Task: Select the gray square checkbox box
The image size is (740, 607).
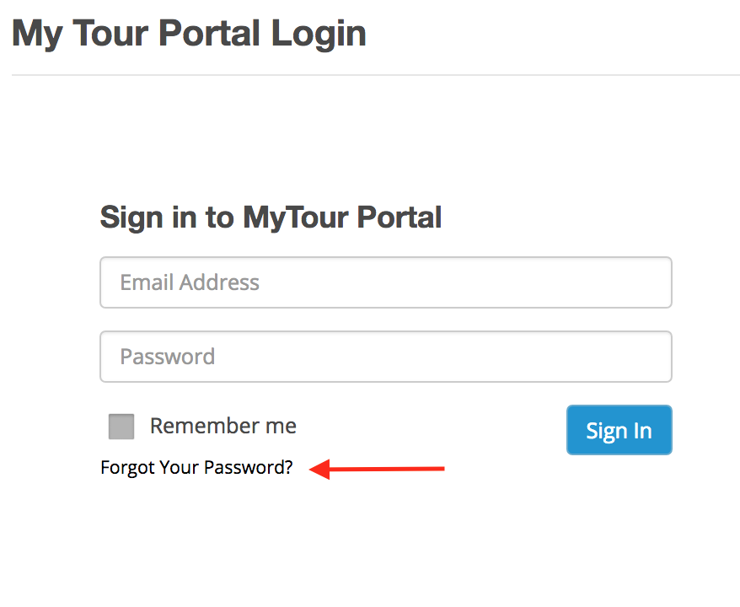Action: point(121,427)
